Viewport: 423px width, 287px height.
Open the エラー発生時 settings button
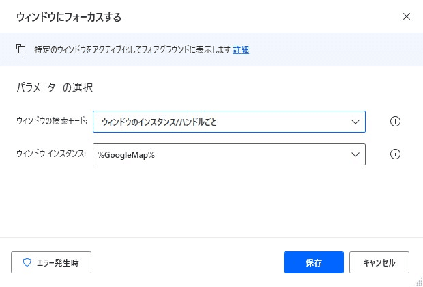(x=51, y=262)
